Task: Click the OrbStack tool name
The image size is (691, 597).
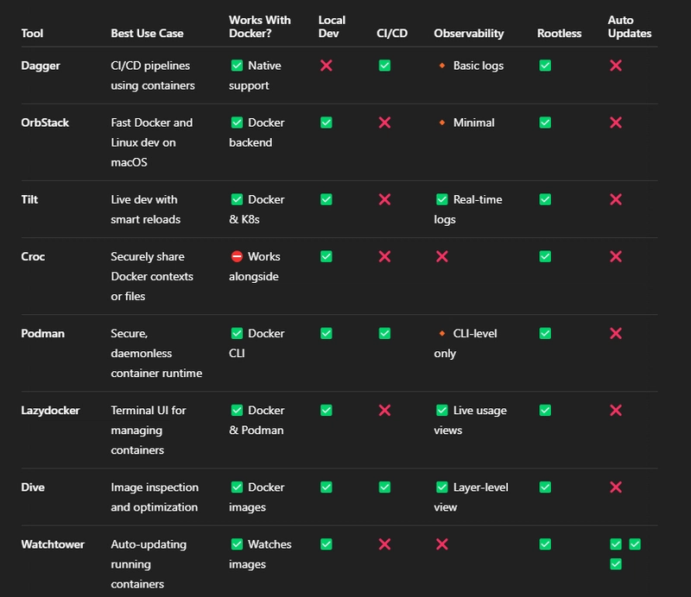Action: coord(45,123)
